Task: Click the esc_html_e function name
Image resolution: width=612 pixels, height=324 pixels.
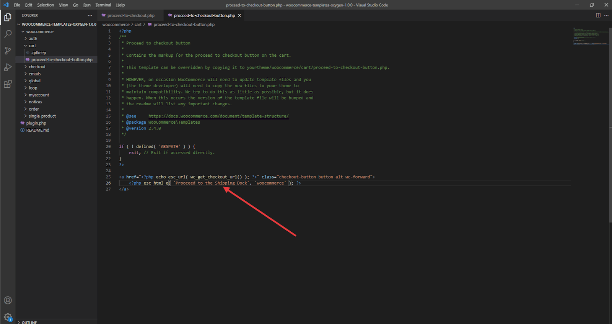Action: (156, 183)
